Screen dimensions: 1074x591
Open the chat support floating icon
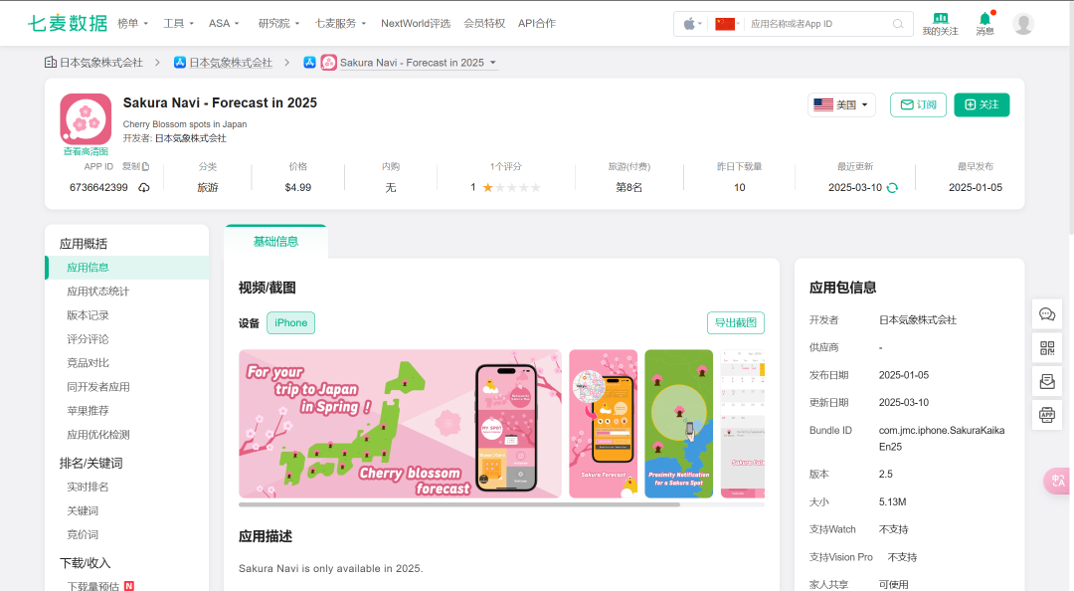tap(1047, 314)
